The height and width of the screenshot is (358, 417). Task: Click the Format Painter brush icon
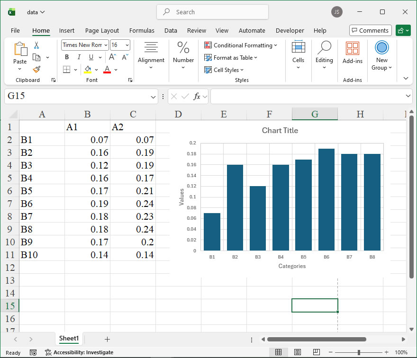pyautogui.click(x=36, y=69)
